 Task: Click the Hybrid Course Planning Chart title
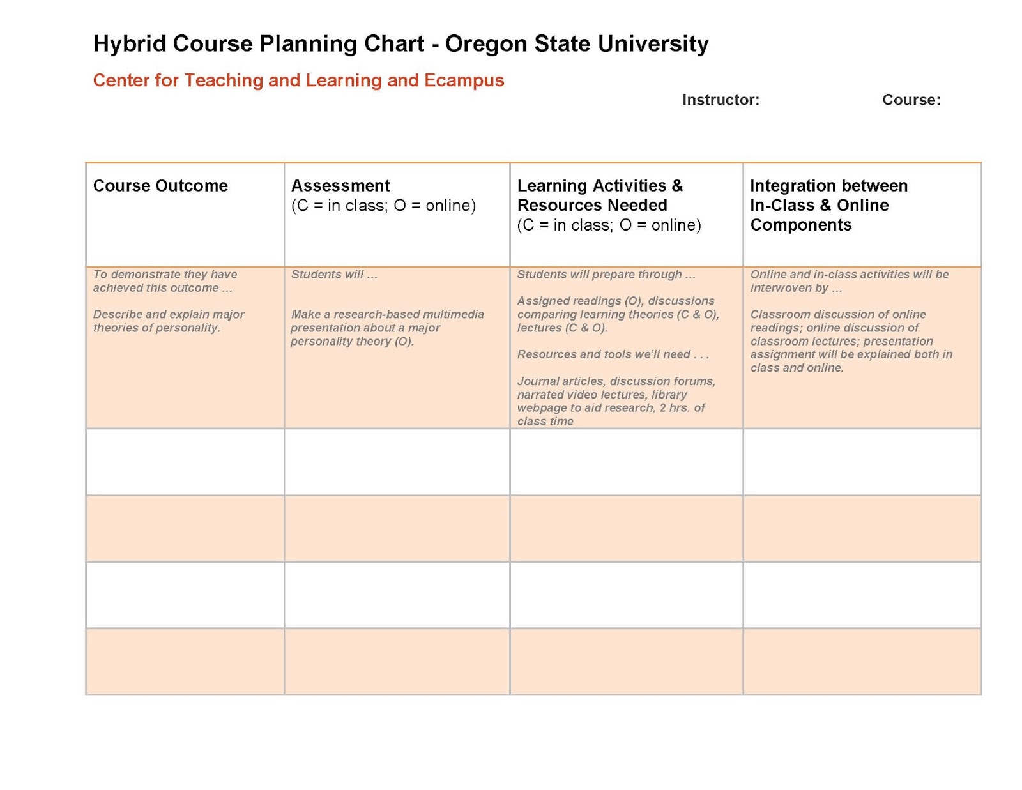(x=400, y=44)
